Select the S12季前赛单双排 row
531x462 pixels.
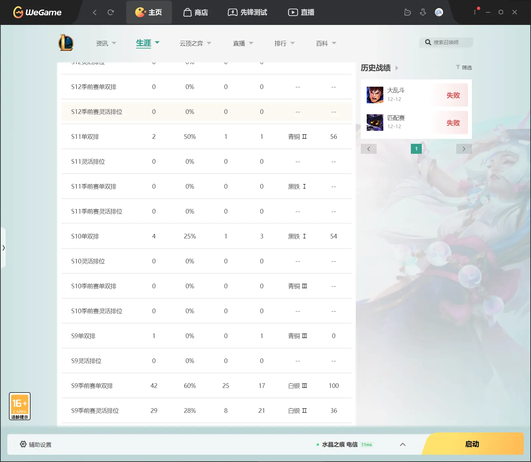click(206, 87)
